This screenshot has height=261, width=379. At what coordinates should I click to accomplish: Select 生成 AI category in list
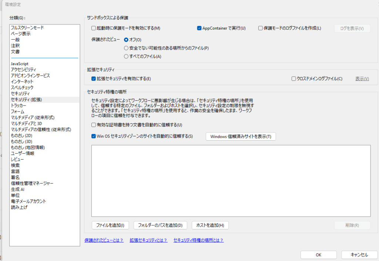click(18, 189)
